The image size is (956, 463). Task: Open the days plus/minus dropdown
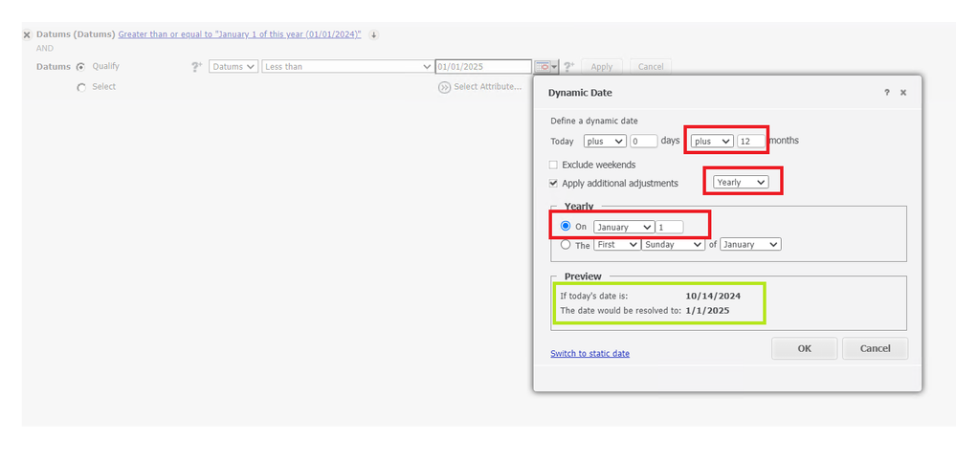[605, 142]
